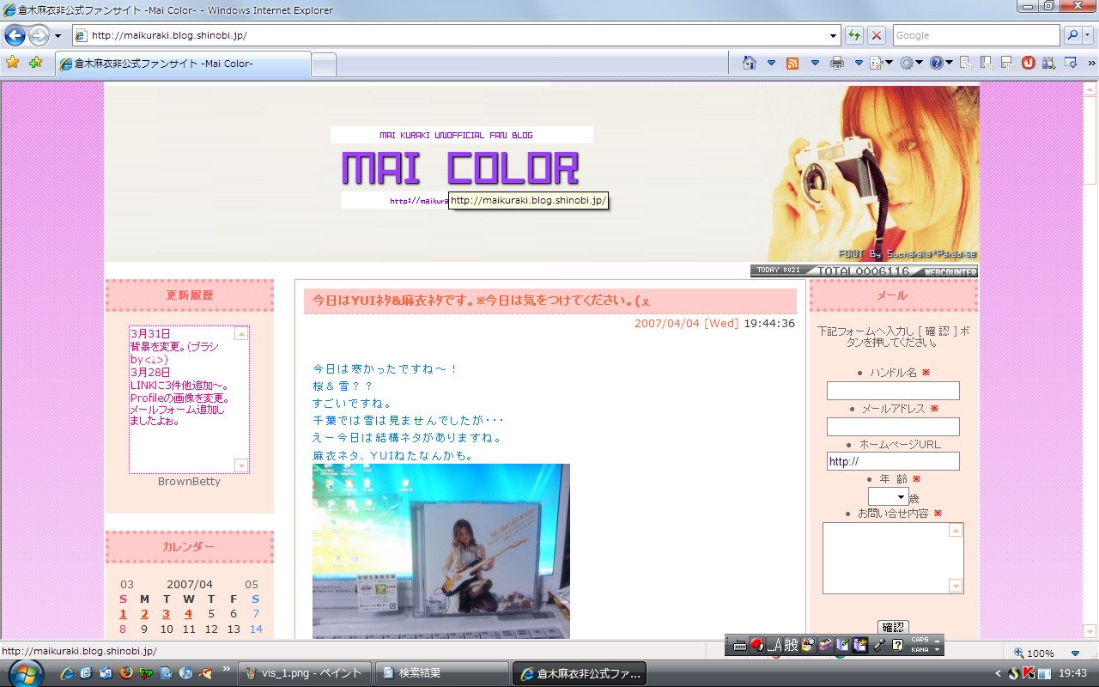Open IME help question mark icon
1099x687 pixels.
[897, 645]
